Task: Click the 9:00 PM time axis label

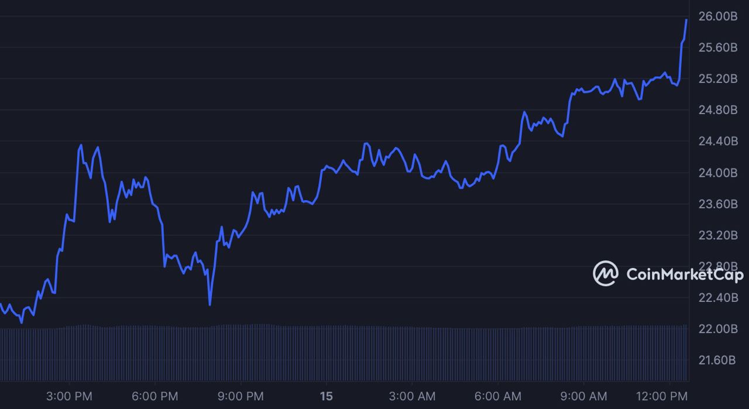Action: tap(240, 397)
